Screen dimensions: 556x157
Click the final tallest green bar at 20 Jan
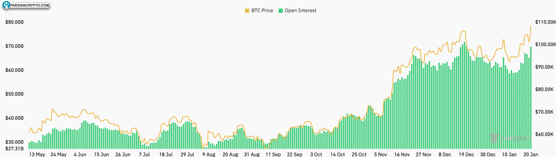531,98
